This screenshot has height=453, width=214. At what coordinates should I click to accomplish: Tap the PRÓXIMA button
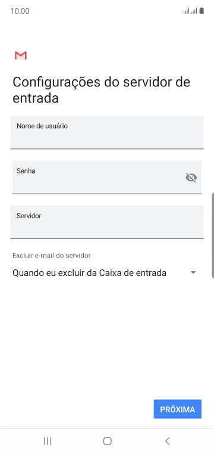pos(177,409)
